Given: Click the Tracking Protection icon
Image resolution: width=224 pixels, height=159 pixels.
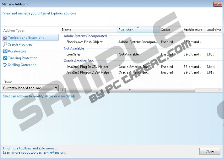Looking at the screenshot, I should click(x=5, y=58).
